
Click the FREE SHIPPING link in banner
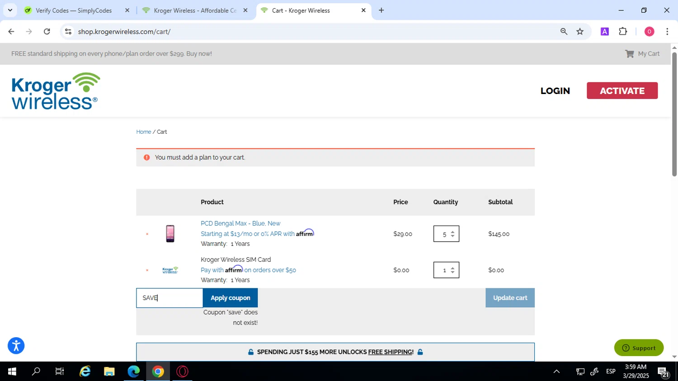coord(391,352)
